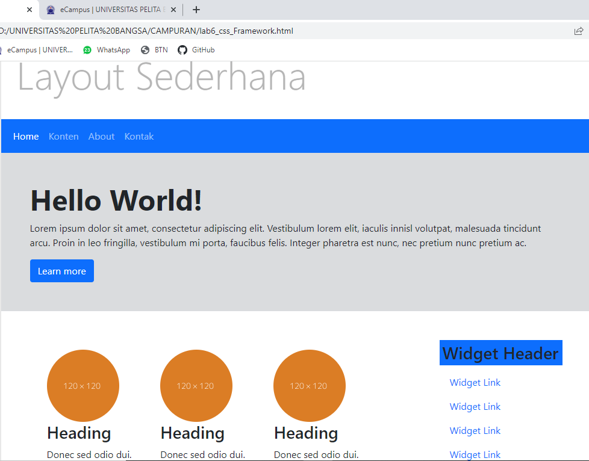
Task: Open the Kontak navigation item
Action: tap(139, 136)
